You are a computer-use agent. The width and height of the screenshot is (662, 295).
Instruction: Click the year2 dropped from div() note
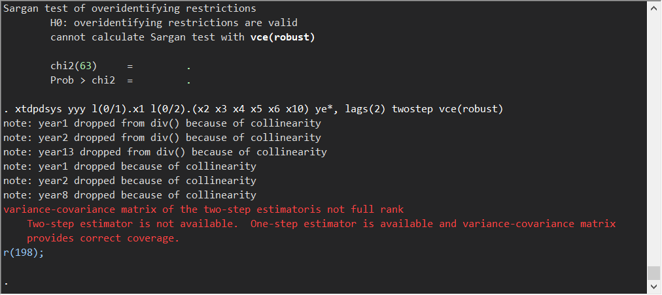pos(162,138)
